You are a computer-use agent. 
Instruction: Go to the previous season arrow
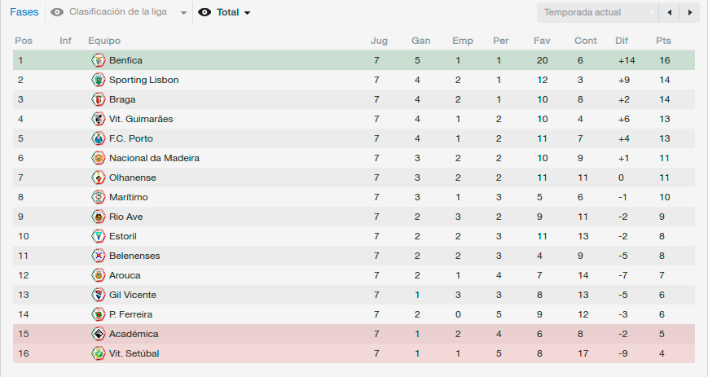pos(669,13)
